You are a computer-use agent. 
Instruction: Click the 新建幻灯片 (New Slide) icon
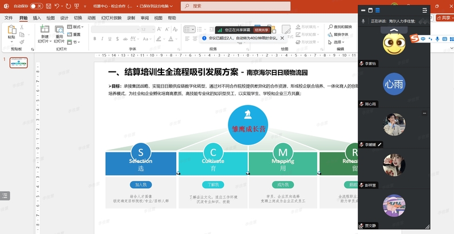tap(44, 29)
